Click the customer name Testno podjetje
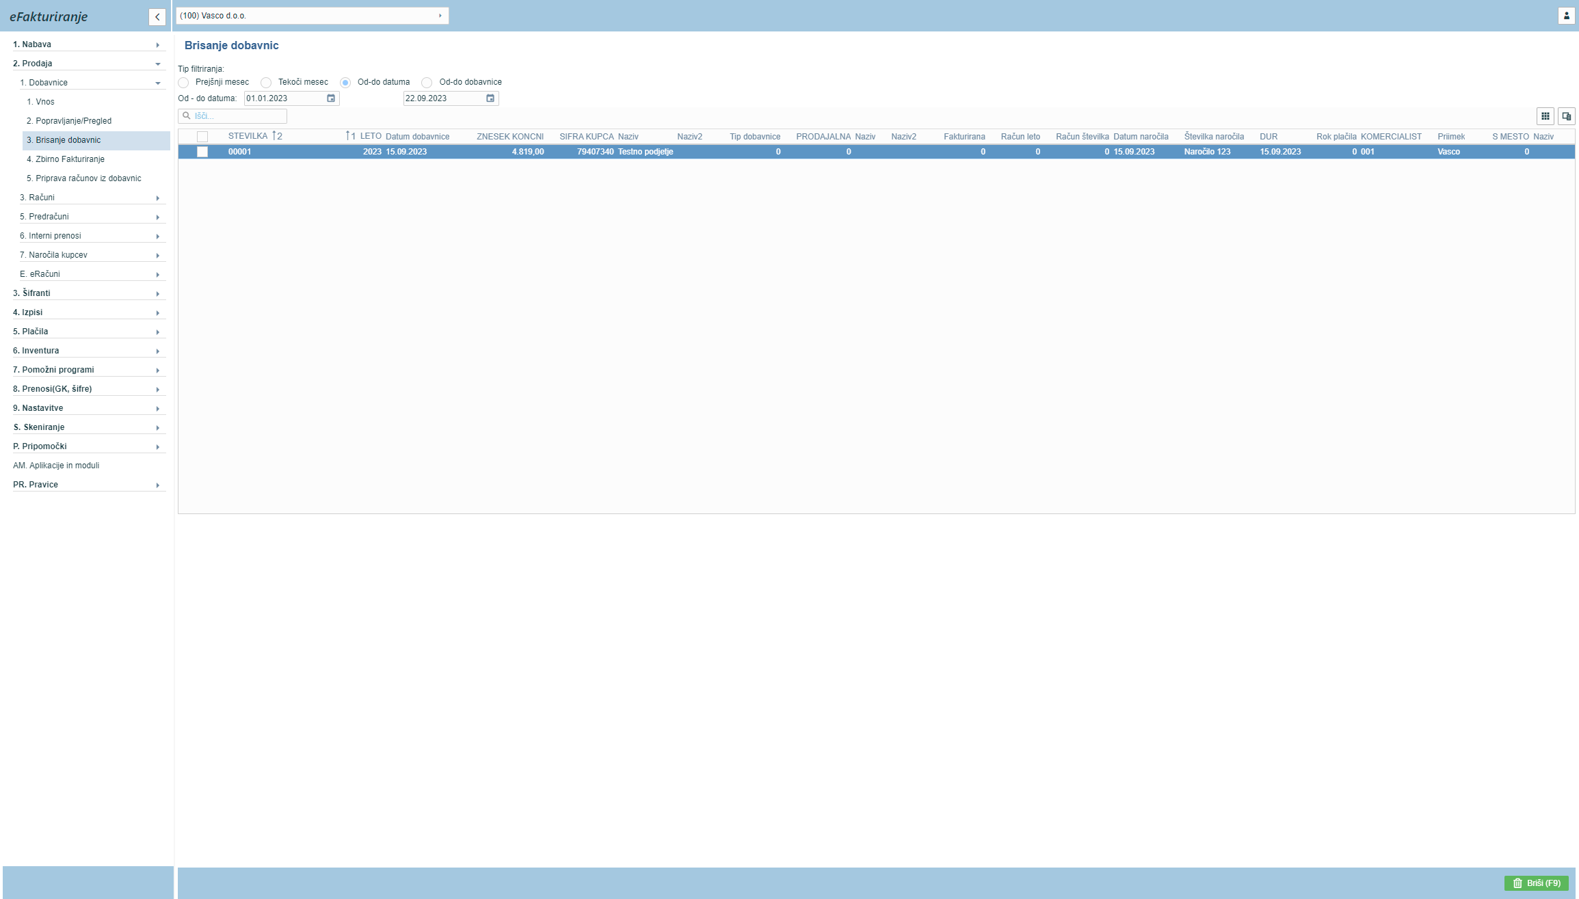This screenshot has width=1579, height=899. (646, 152)
